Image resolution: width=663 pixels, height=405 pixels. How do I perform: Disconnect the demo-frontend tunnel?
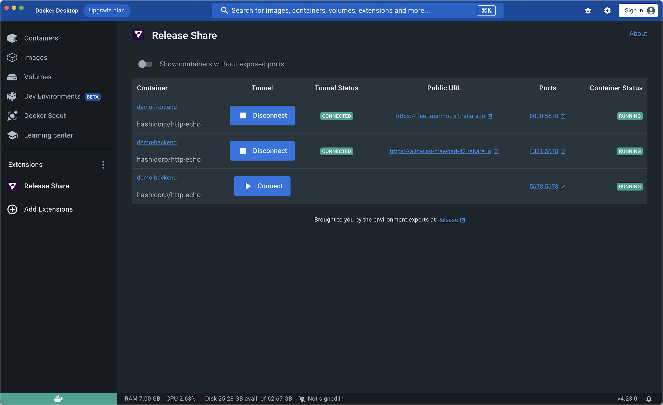click(262, 116)
